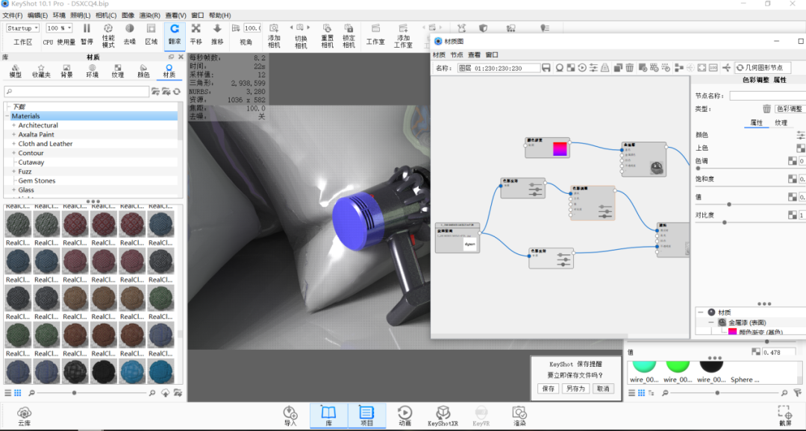Open the 节点 menu in material graph
Screen dimensions: 806x431
click(x=457, y=55)
